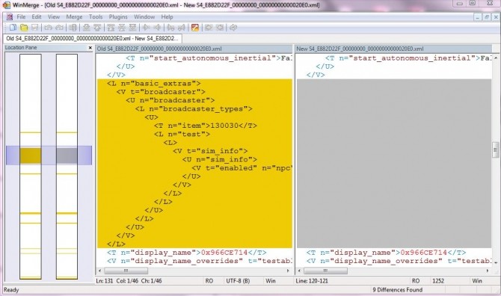The width and height of the screenshot is (501, 296).
Task: Click the gray block in Location Pane right bar
Action: 67,155
